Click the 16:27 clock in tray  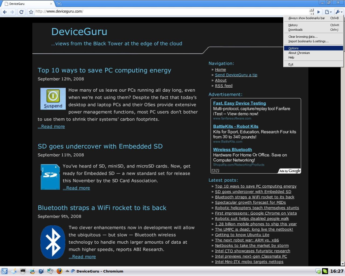coord(337,271)
